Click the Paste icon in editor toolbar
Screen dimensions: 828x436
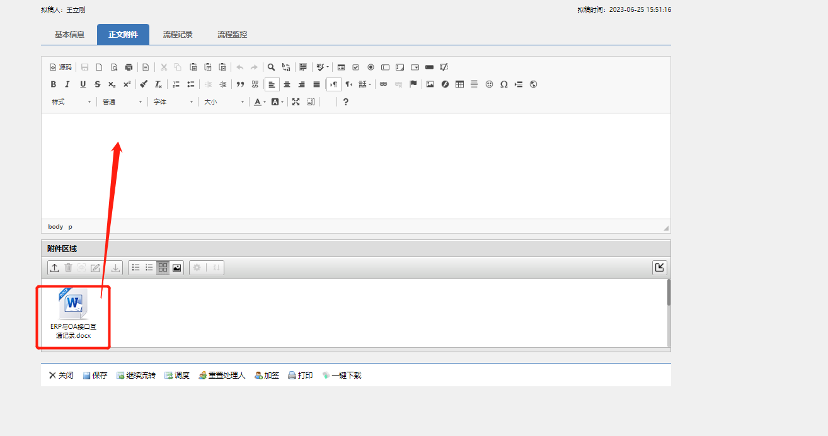193,67
